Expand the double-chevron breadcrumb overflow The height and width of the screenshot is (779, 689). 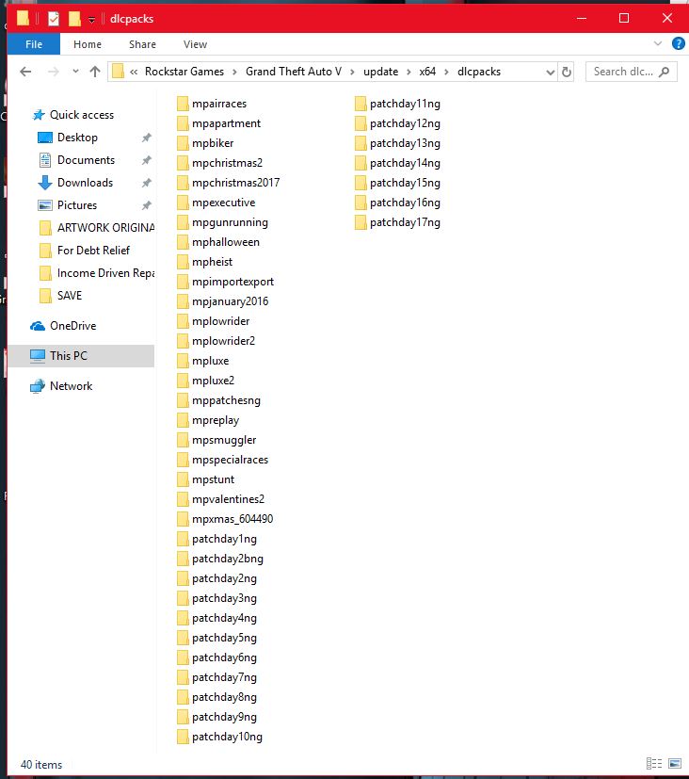coord(134,72)
